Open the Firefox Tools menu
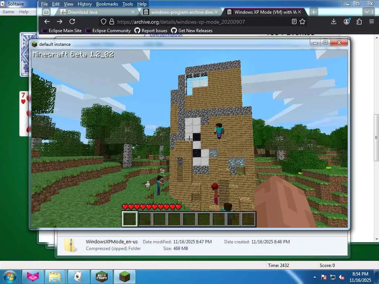 point(128,4)
